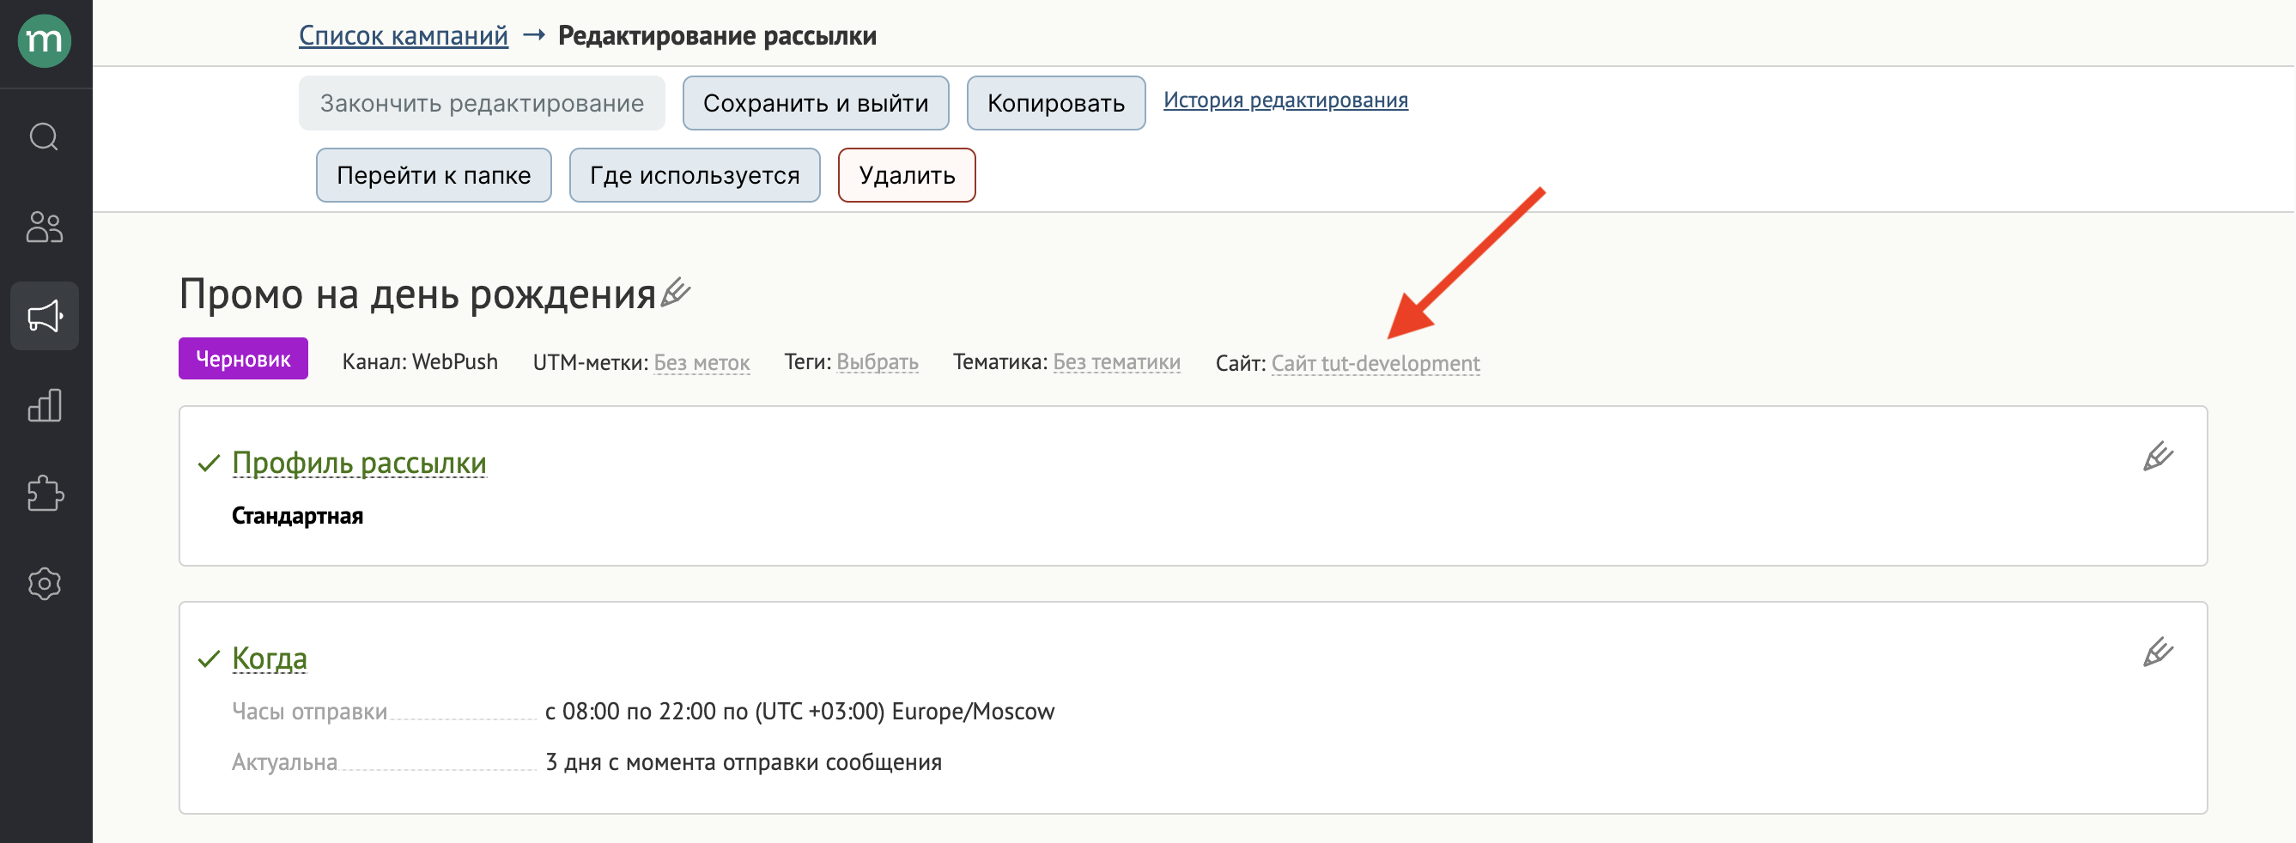Open the 'Профиль рассылки' section heading
2296x843 pixels.
click(359, 464)
